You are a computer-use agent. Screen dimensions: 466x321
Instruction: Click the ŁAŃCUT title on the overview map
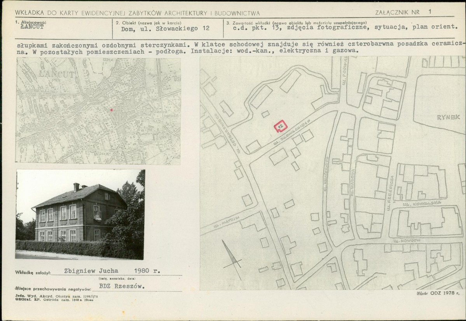coord(56,74)
